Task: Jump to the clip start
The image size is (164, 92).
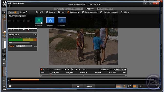Action: [65, 70]
